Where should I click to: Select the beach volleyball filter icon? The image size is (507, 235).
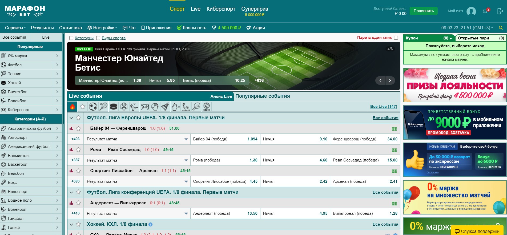coord(206,107)
